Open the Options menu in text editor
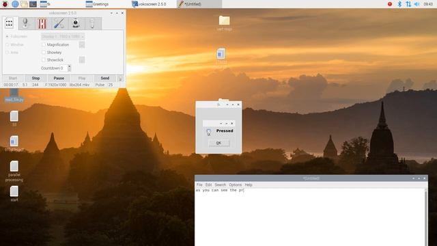 coord(235,184)
